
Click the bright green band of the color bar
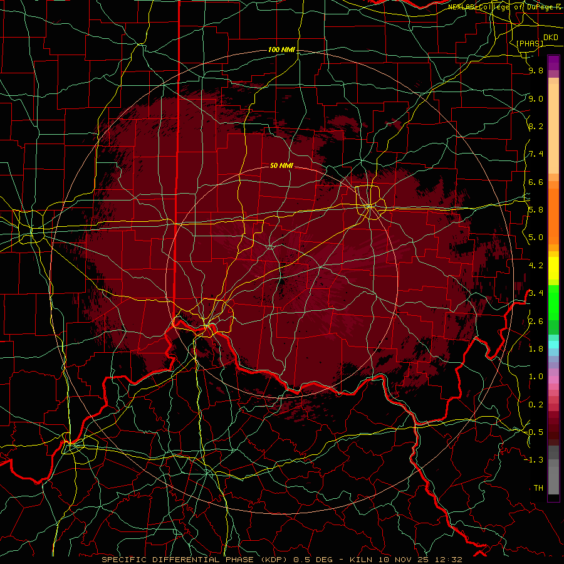(553, 303)
